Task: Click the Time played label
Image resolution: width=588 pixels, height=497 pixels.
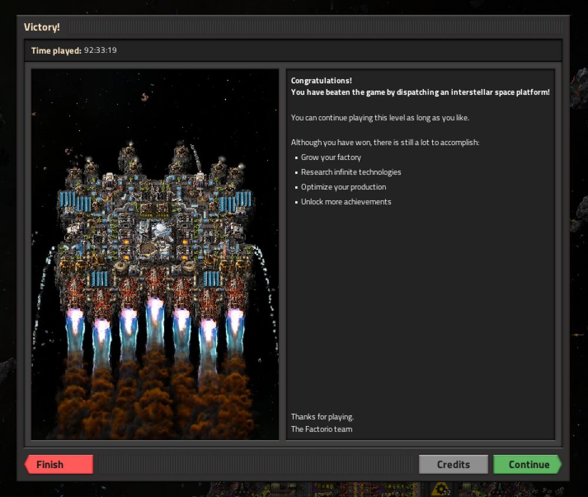Action: (x=56, y=51)
